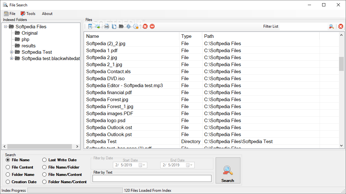This screenshot has width=346, height=194.
Task: Click the folder tree horizontal scrollbar thumb
Action: click(x=40, y=146)
